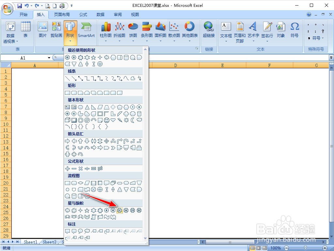Select the no-symbol basic shape
334x251 pixels.
[x=87, y=120]
